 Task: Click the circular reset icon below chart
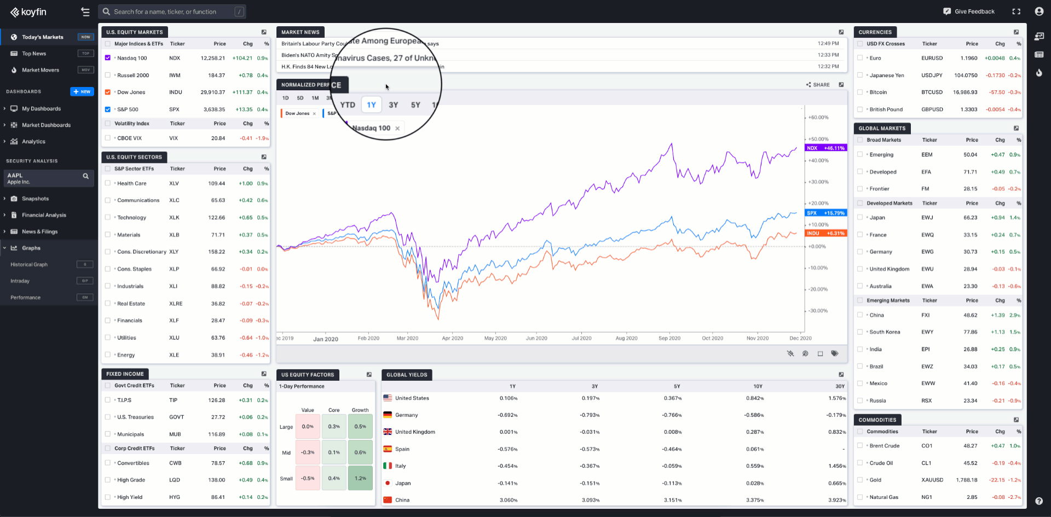pos(805,353)
